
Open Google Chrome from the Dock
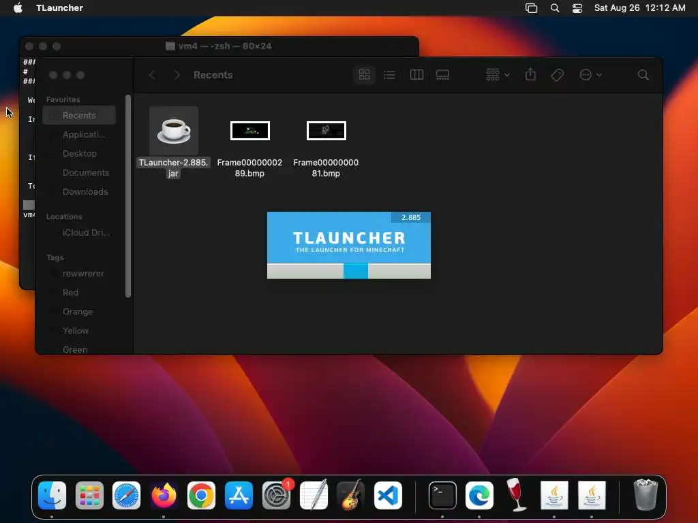[x=201, y=496]
